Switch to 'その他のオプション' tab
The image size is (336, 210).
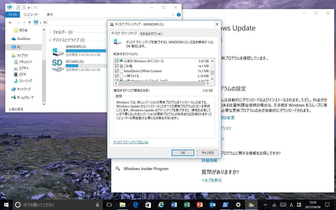[151, 34]
